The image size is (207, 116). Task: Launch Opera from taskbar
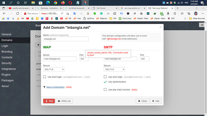click(x=70, y=3)
